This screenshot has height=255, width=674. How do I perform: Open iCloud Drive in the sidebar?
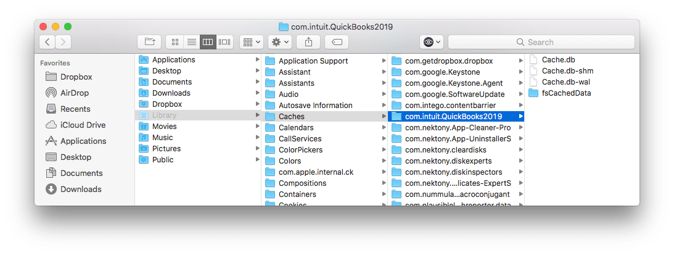[x=75, y=125]
